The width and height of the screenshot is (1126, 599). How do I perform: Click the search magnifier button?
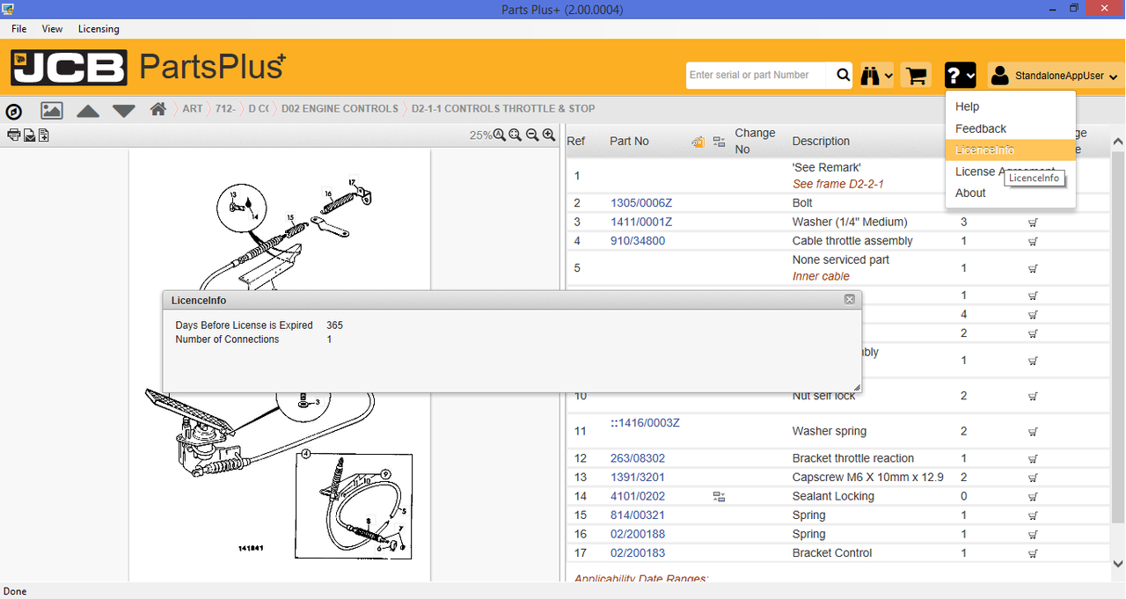843,76
